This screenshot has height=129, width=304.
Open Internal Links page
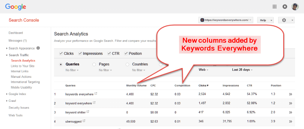(x=19, y=71)
